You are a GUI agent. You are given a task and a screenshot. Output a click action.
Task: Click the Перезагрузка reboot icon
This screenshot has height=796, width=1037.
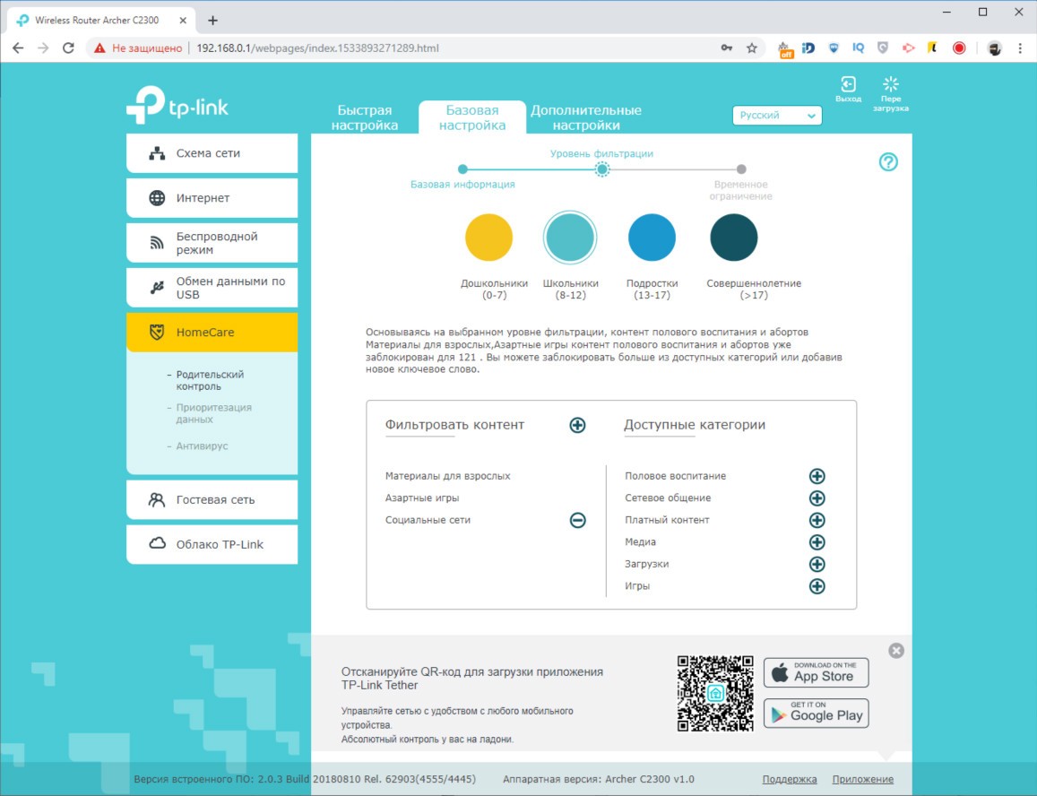click(x=891, y=86)
